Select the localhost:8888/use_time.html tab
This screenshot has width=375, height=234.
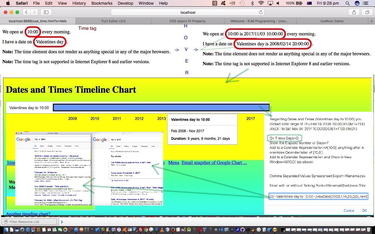[38, 21]
